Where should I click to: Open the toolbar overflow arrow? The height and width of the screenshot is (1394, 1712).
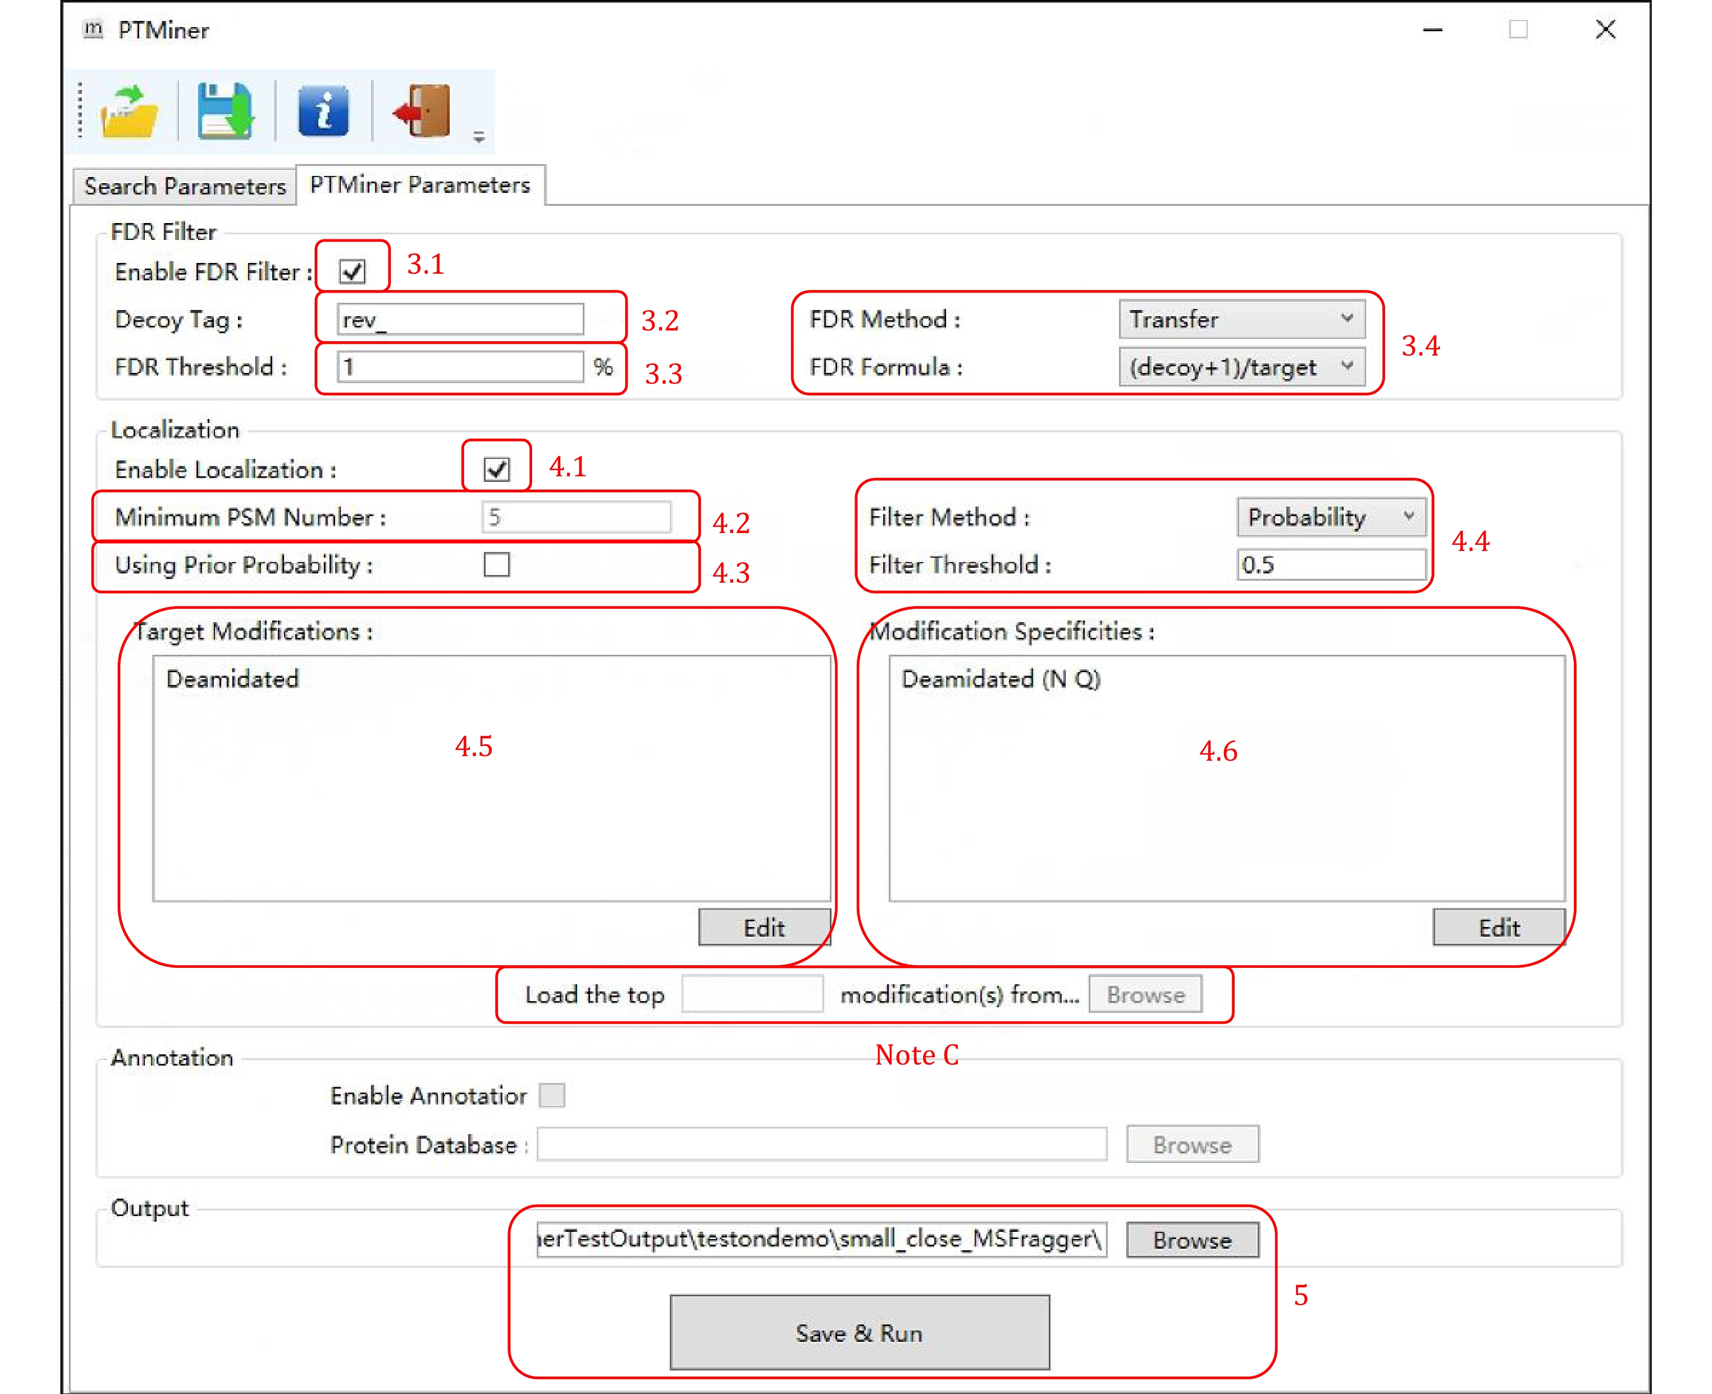tap(478, 137)
